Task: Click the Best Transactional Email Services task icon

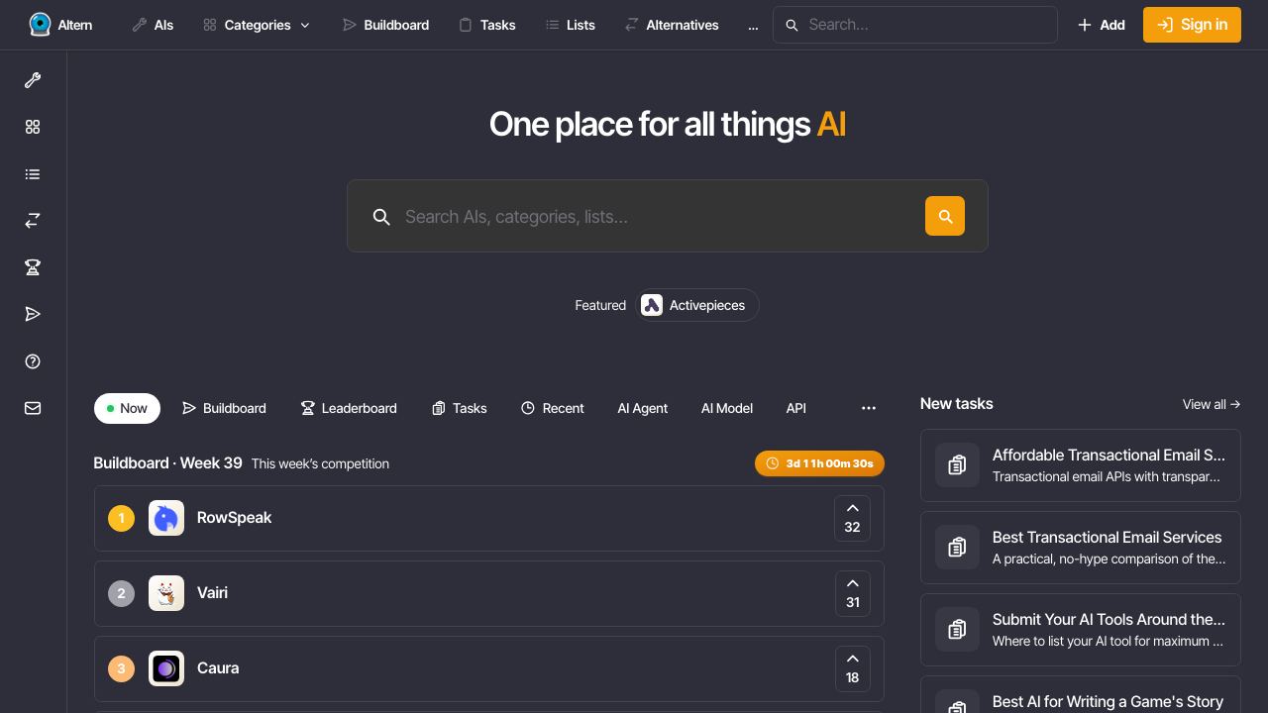Action: coord(957,548)
